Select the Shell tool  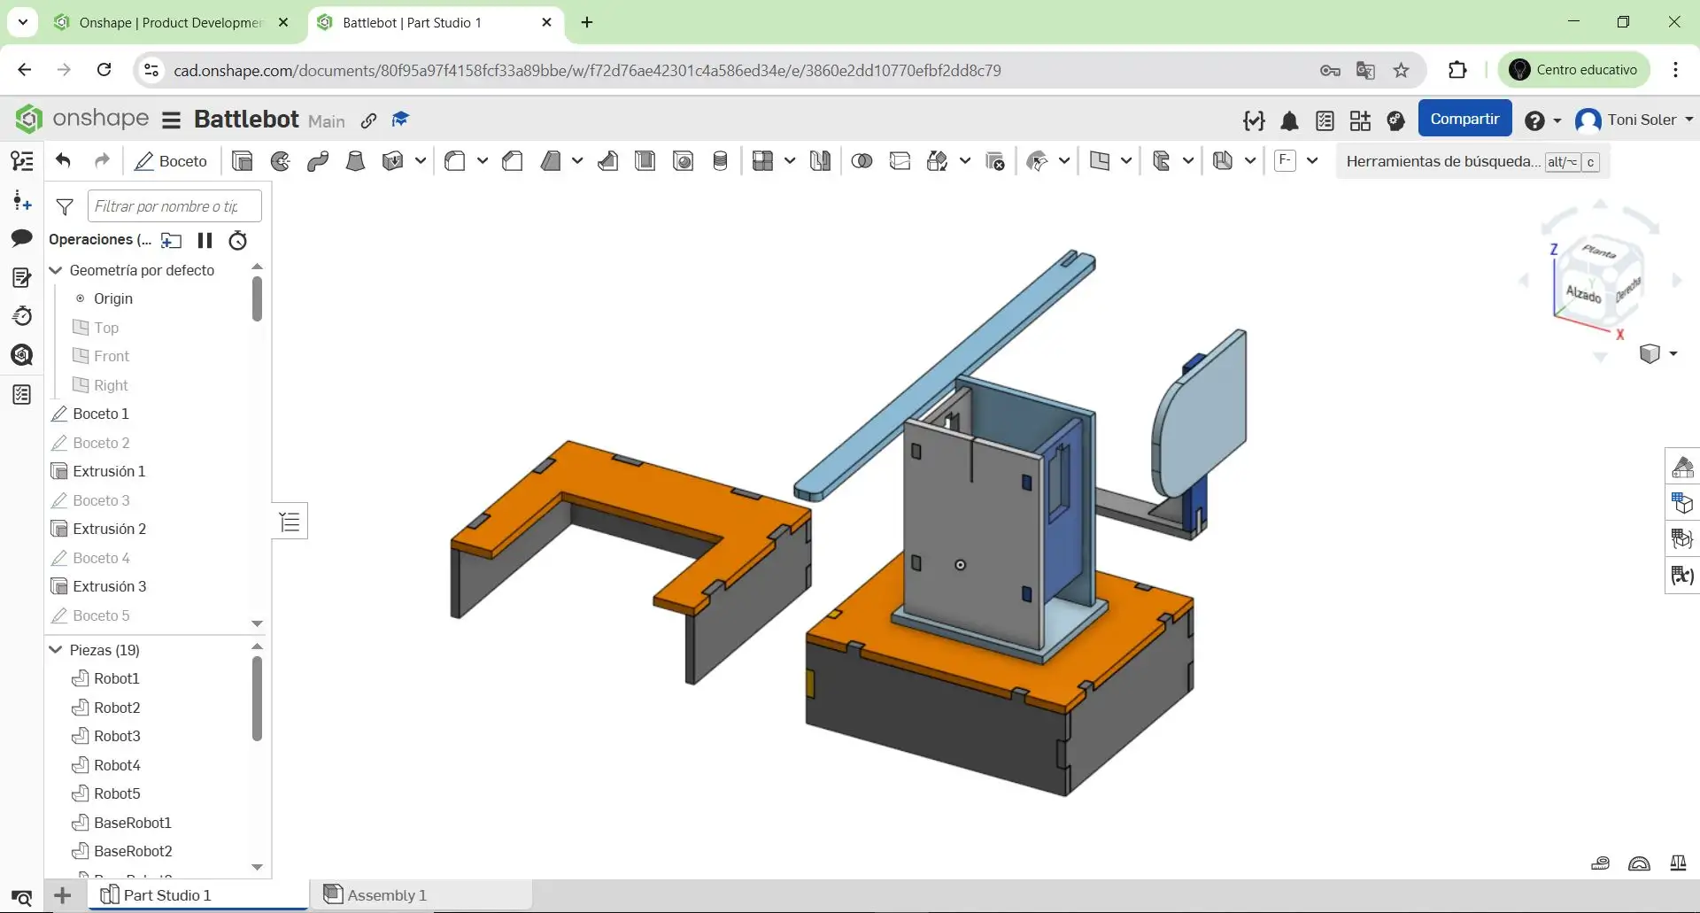click(x=645, y=161)
